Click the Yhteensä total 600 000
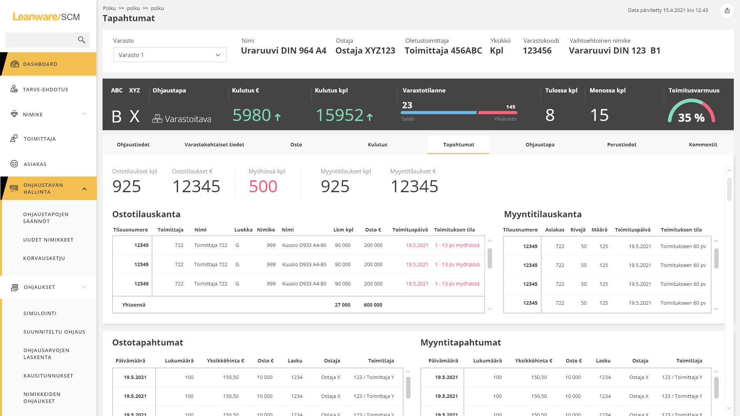Image resolution: width=740 pixels, height=416 pixels. coord(373,305)
